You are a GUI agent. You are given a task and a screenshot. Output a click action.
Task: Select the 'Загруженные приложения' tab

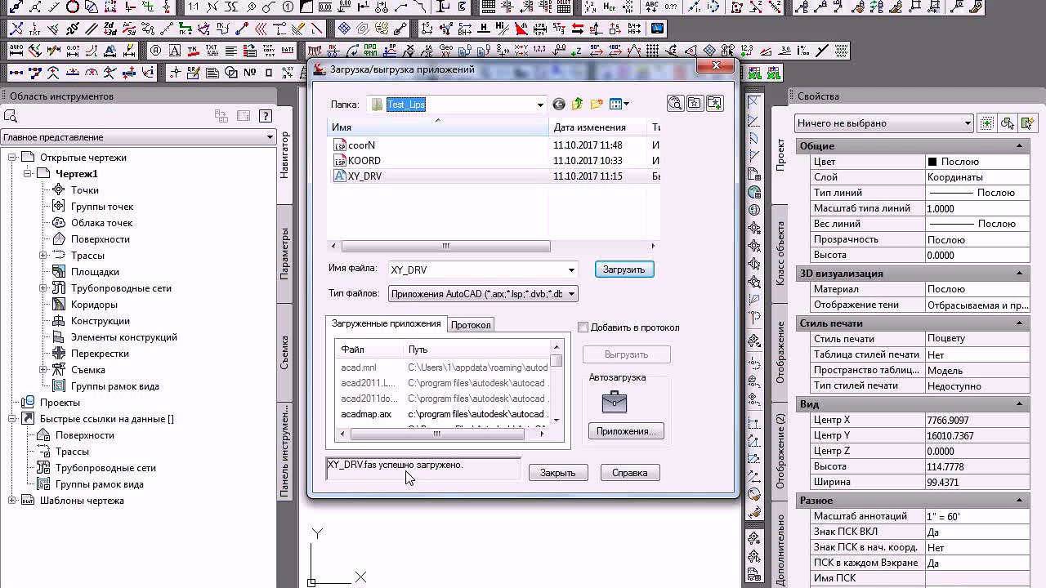(x=387, y=324)
